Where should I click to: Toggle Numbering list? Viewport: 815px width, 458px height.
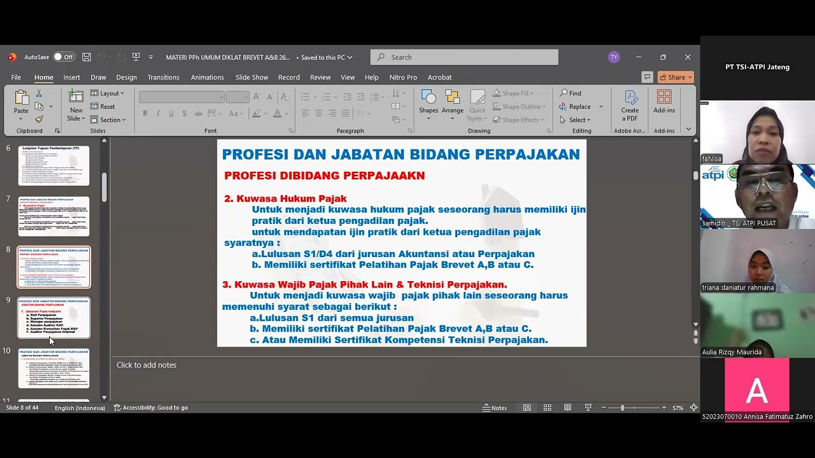(326, 97)
